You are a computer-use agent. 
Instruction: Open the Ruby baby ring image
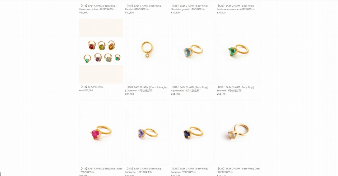coord(101,133)
